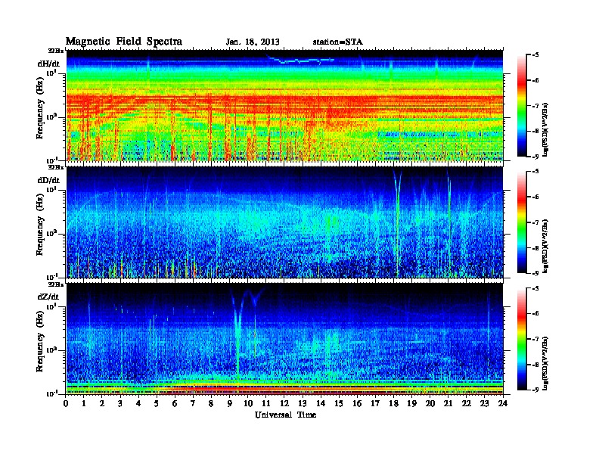
Task: Click the "Universal Time" axis title
Action: [285, 415]
